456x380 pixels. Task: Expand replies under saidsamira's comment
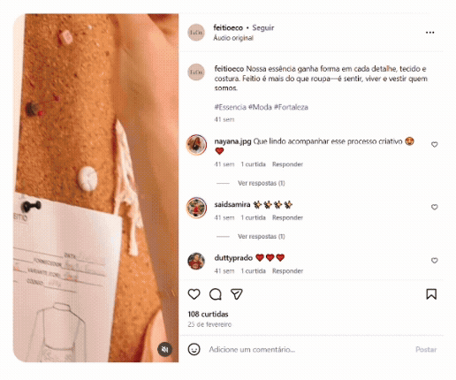[262, 237]
